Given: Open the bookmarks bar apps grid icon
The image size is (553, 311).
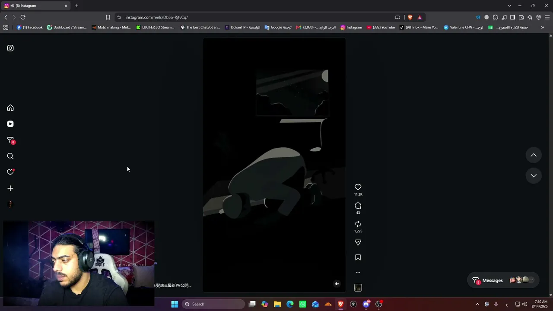Looking at the screenshot, I should 6,27.
